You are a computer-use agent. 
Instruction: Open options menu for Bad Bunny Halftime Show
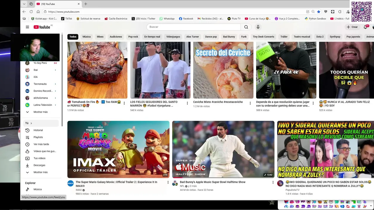[x=273, y=182]
